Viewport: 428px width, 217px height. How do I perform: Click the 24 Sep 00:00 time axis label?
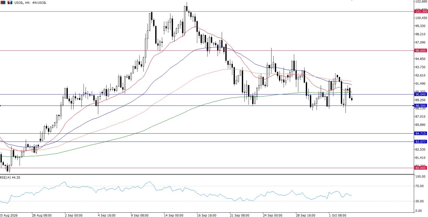point(273,215)
